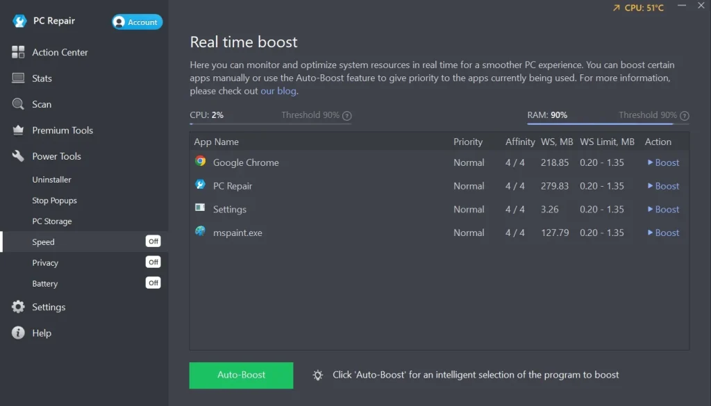Toggle the Privacy Off switch
711x406 pixels.
(x=153, y=262)
